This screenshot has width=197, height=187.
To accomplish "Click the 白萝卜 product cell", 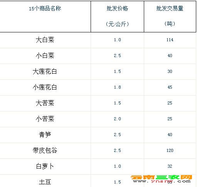I will (x=45, y=166).
